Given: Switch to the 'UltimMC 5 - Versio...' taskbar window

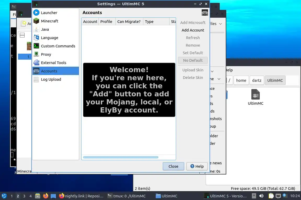Looking at the screenshot, I should [x=225, y=196].
